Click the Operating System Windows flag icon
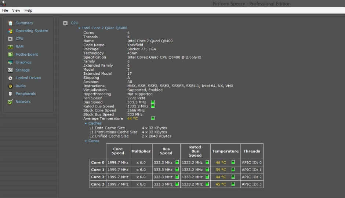Screen dimensions: 345x198 click(x=10, y=31)
